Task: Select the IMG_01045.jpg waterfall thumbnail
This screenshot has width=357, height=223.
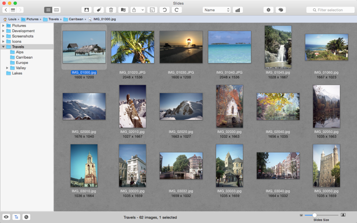Action: click(x=278, y=47)
